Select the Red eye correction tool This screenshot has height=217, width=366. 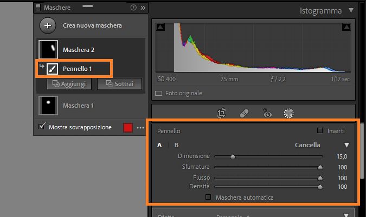click(x=267, y=114)
